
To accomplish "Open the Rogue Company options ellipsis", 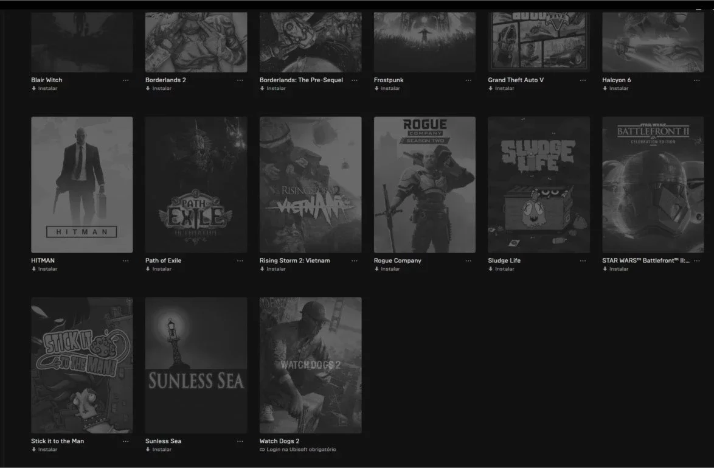I will click(468, 260).
